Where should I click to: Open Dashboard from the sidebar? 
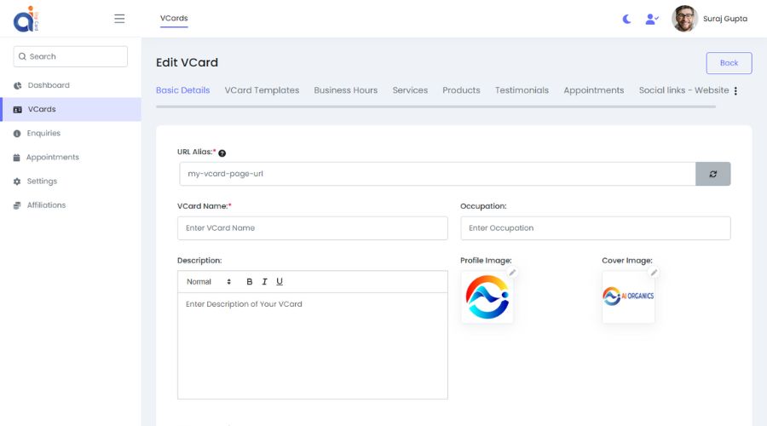[x=49, y=85]
